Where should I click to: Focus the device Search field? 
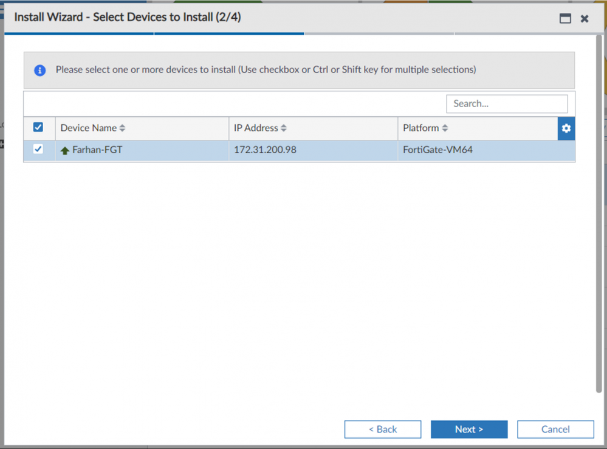pyautogui.click(x=507, y=103)
